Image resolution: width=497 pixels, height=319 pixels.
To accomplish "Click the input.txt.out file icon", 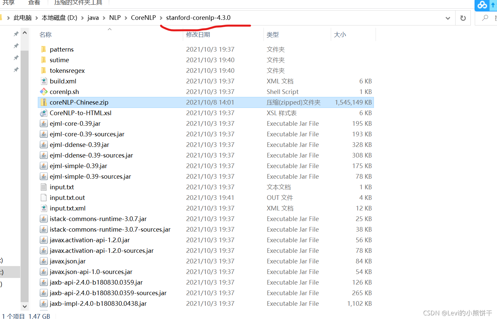I will (43, 198).
